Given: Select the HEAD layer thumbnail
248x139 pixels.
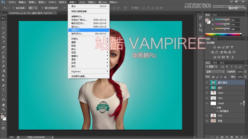Looking at the screenshot, I should 213,93.
